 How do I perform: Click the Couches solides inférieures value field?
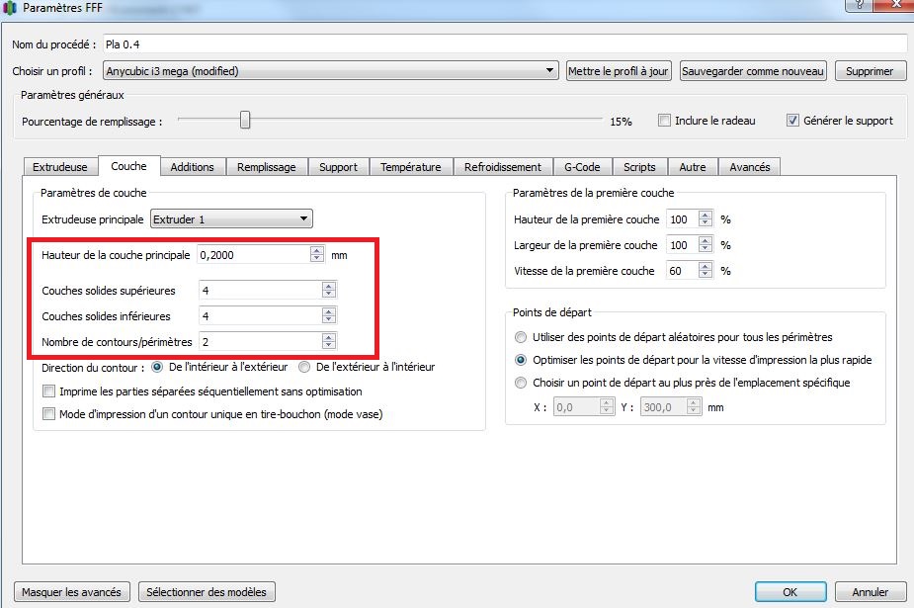point(261,316)
